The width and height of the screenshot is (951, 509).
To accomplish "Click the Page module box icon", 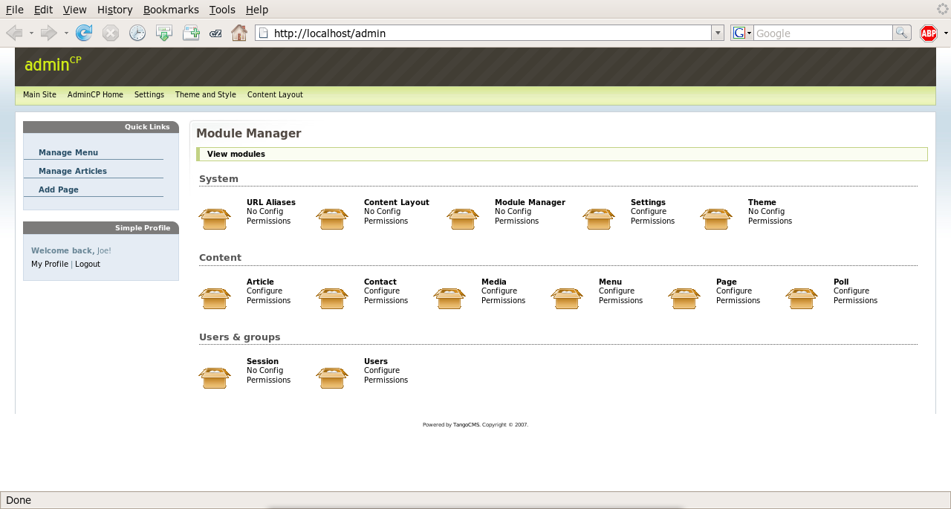I will click(x=684, y=298).
